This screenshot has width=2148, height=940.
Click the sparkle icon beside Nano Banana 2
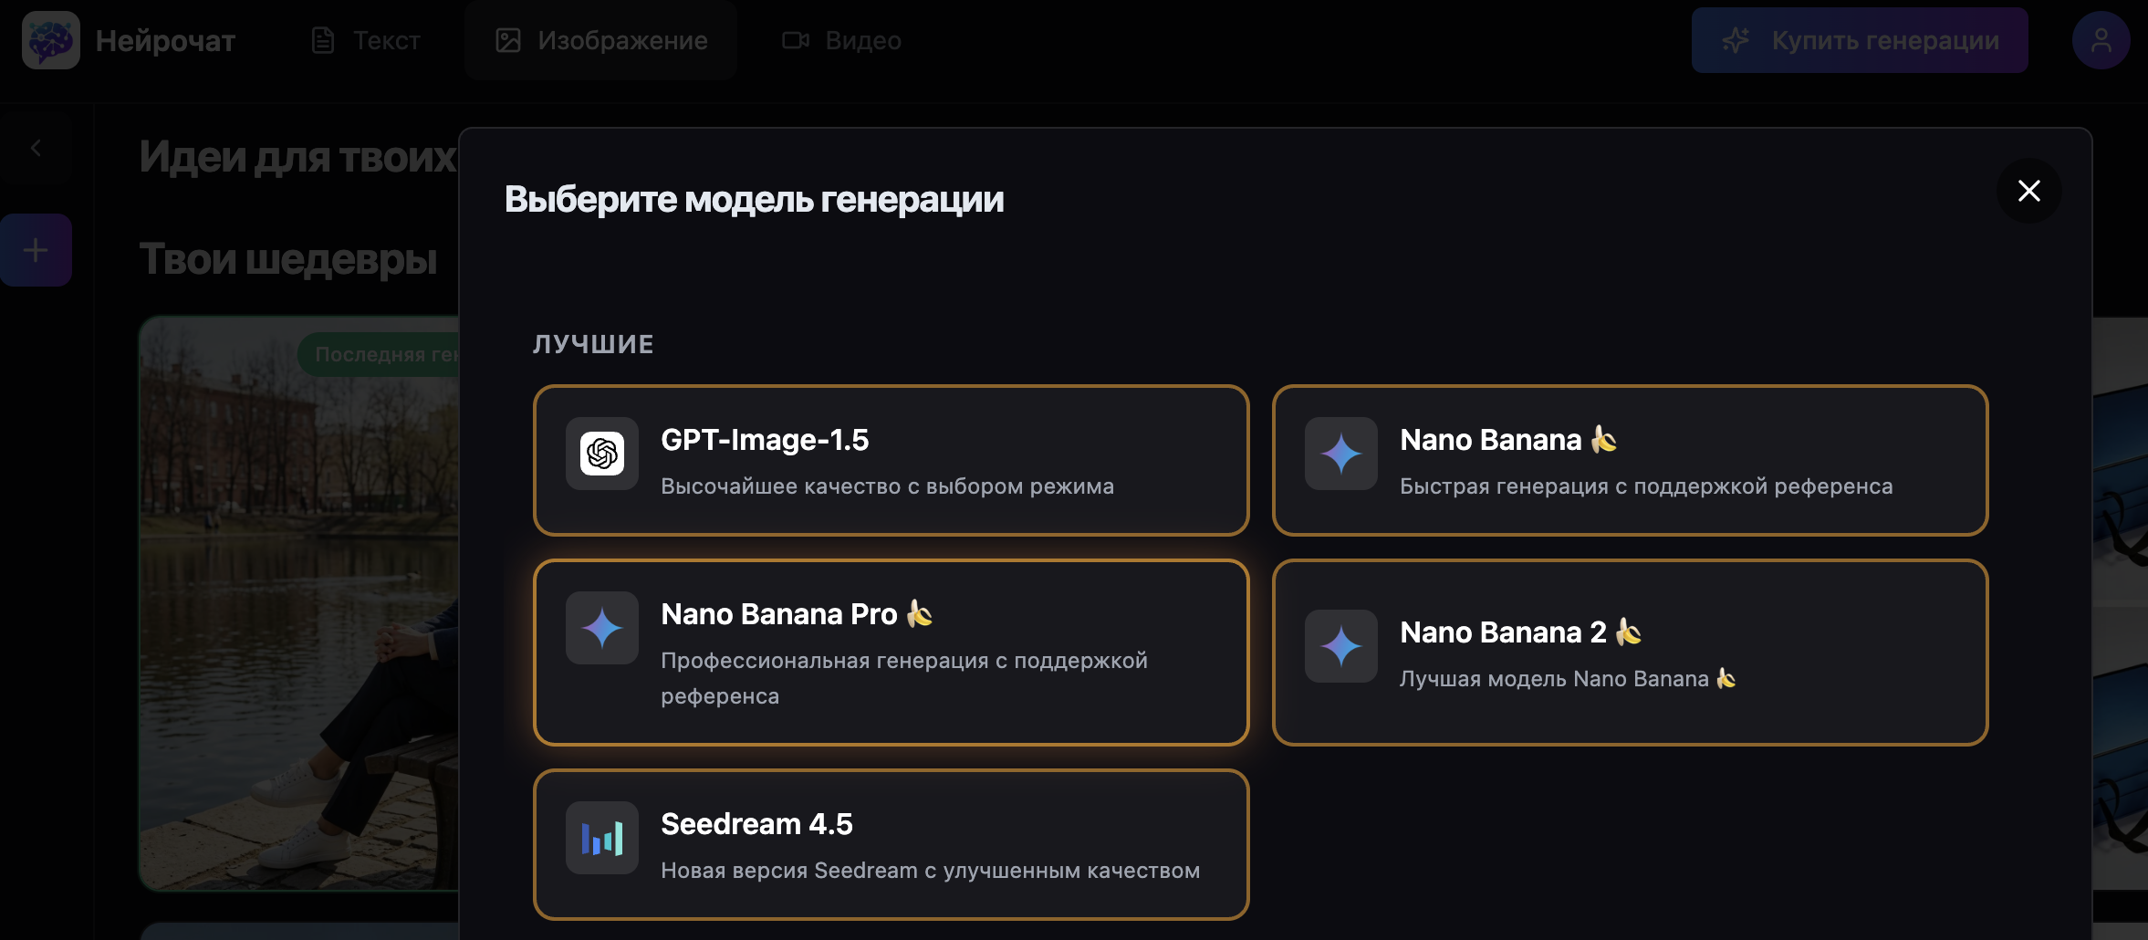pyautogui.click(x=1340, y=646)
